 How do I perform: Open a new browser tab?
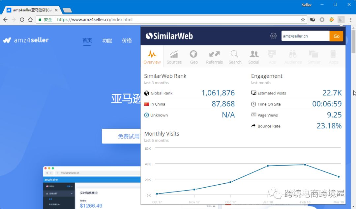[x=67, y=10]
